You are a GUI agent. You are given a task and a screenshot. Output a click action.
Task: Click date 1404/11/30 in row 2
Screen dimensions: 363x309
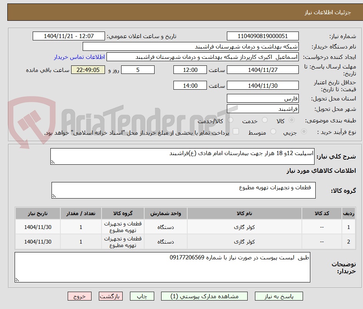pyautogui.click(x=38, y=242)
